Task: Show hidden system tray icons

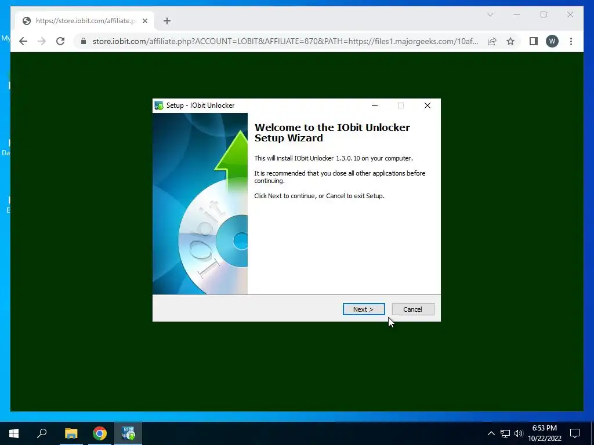Action: [x=491, y=433]
